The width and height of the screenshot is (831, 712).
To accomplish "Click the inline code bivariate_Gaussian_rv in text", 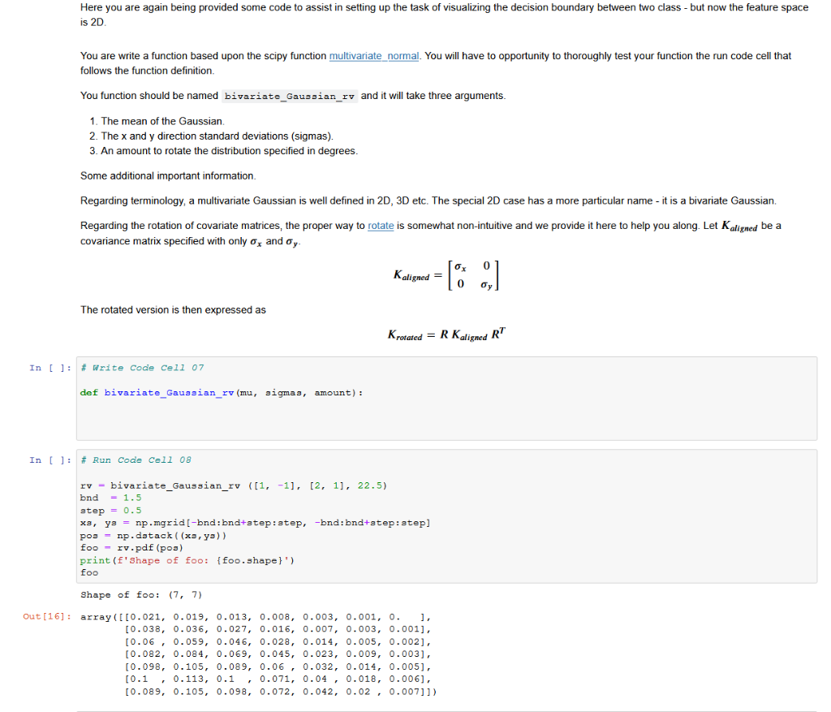I will tap(290, 96).
